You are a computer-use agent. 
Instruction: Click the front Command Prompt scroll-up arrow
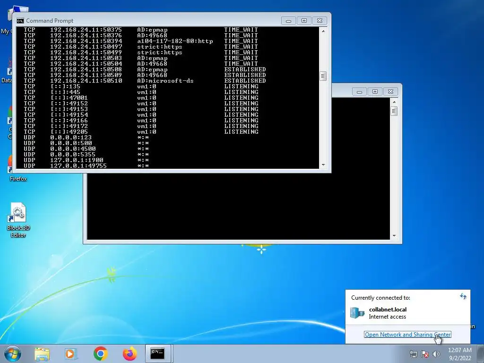[x=323, y=31]
